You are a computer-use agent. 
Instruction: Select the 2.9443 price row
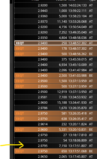[x=56, y=11]
